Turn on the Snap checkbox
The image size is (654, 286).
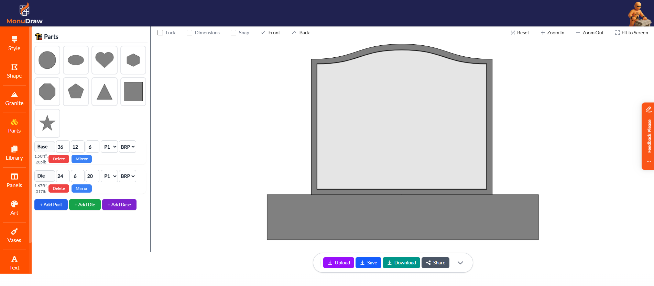click(x=233, y=33)
